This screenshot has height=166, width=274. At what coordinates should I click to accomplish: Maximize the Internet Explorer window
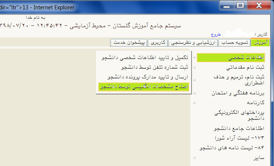pos(240,5)
